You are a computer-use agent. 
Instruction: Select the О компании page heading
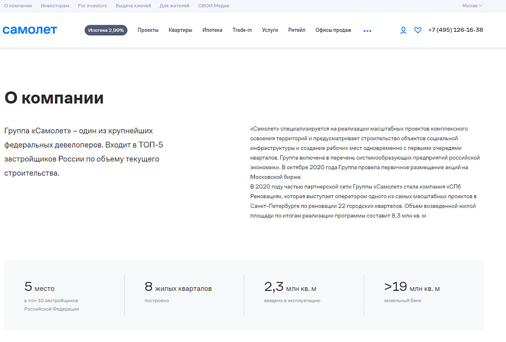54,97
